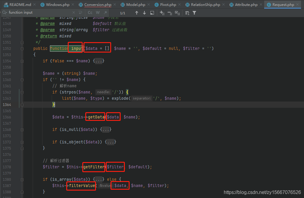Image resolution: width=304 pixels, height=198 pixels.
Task: Click the Pivot.php class icon
Action: tap(157, 5)
